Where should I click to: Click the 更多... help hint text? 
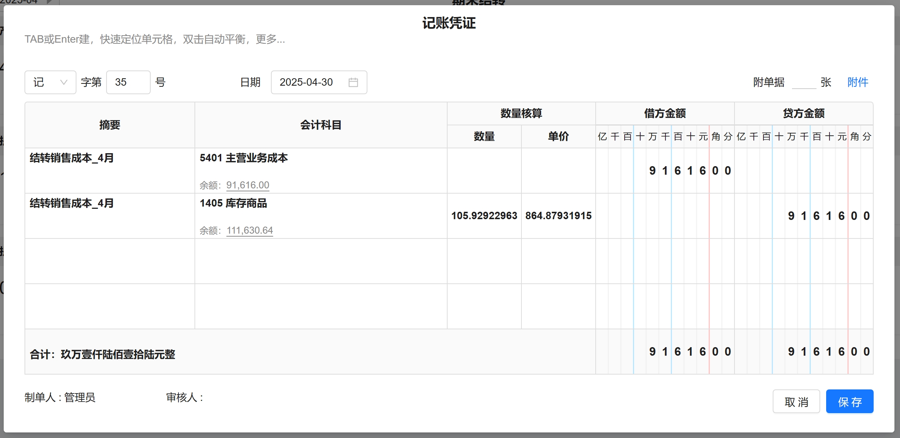click(270, 39)
